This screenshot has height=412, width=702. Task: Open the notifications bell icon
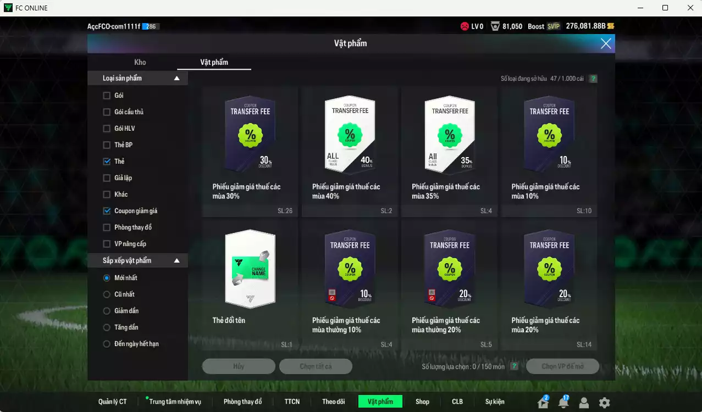563,403
